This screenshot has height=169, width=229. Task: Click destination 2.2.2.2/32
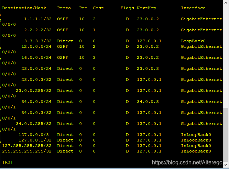point(38,30)
